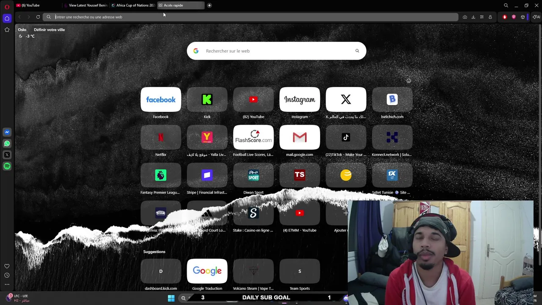Open Messenger in the sidebar
542x305 pixels.
(7, 132)
